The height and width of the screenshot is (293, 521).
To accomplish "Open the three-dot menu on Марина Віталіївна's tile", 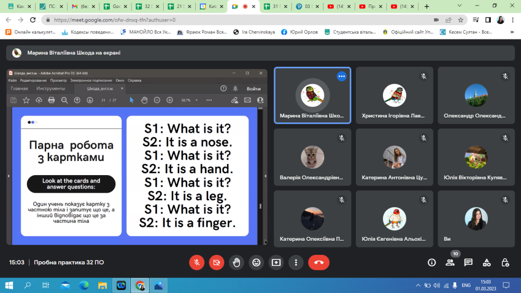I will (342, 76).
